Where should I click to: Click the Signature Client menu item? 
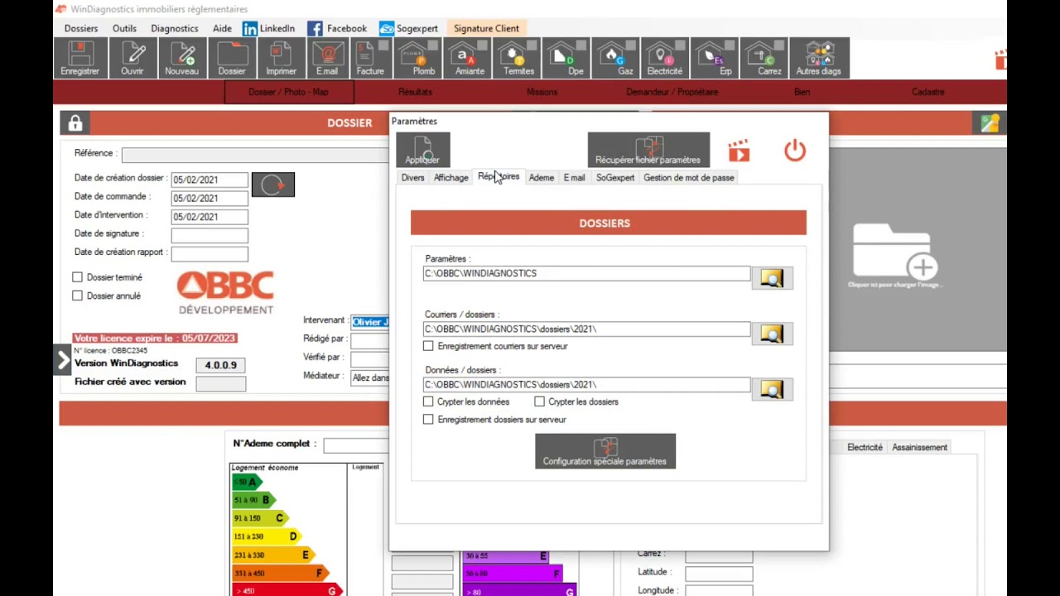coord(486,28)
